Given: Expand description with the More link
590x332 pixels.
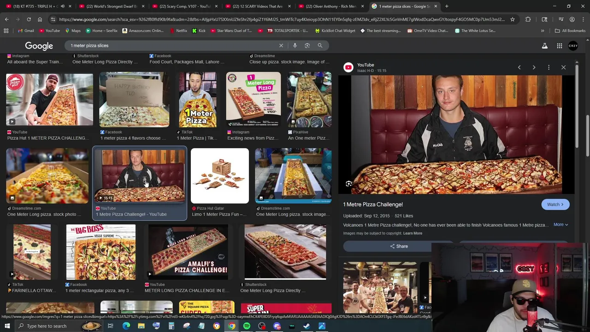Looking at the screenshot, I should click(x=560, y=225).
